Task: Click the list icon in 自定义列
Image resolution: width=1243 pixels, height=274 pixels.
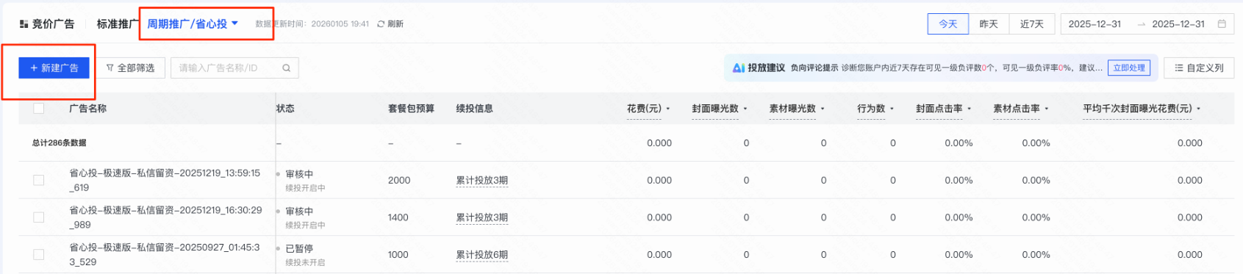Action: click(1179, 68)
